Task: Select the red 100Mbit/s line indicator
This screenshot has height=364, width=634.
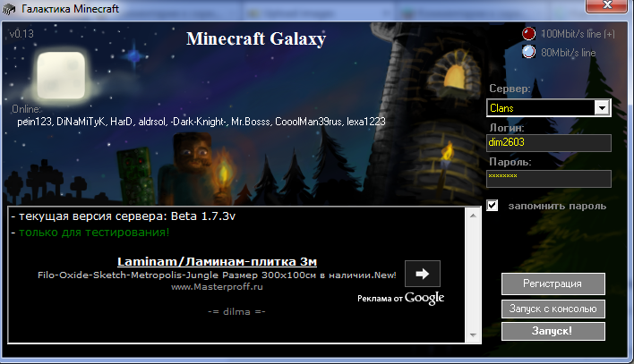Action: 528,33
